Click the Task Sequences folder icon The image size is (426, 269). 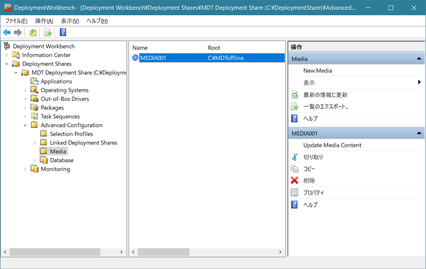(x=35, y=116)
